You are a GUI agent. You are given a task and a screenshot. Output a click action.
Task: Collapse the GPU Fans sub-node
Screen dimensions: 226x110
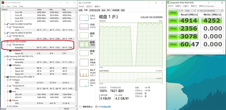[8, 92]
